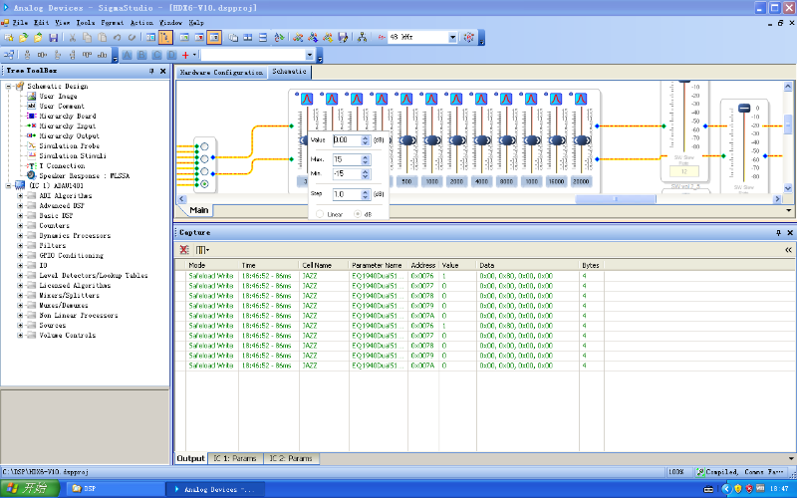Screen dimensions: 797x498
Task: Click the Paste clipboard icon
Action: click(x=103, y=37)
